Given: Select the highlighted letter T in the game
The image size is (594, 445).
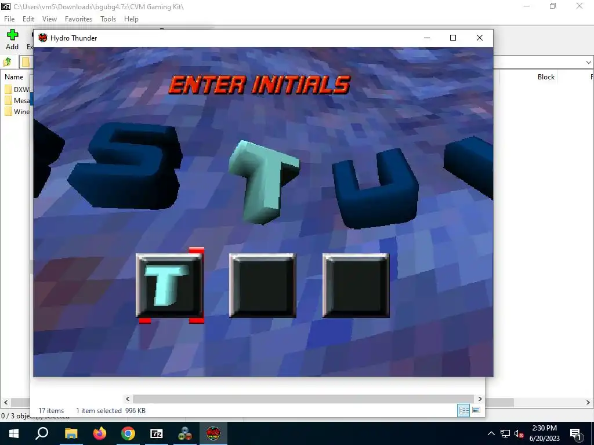Looking at the screenshot, I should pos(264,182).
